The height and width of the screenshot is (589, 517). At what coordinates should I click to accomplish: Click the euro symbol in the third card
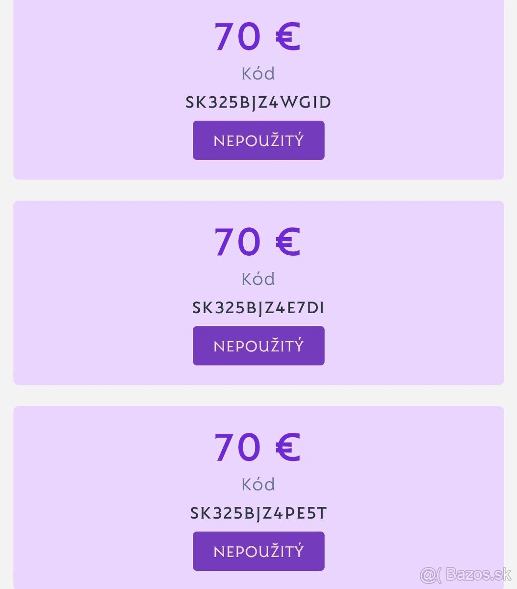(287, 447)
